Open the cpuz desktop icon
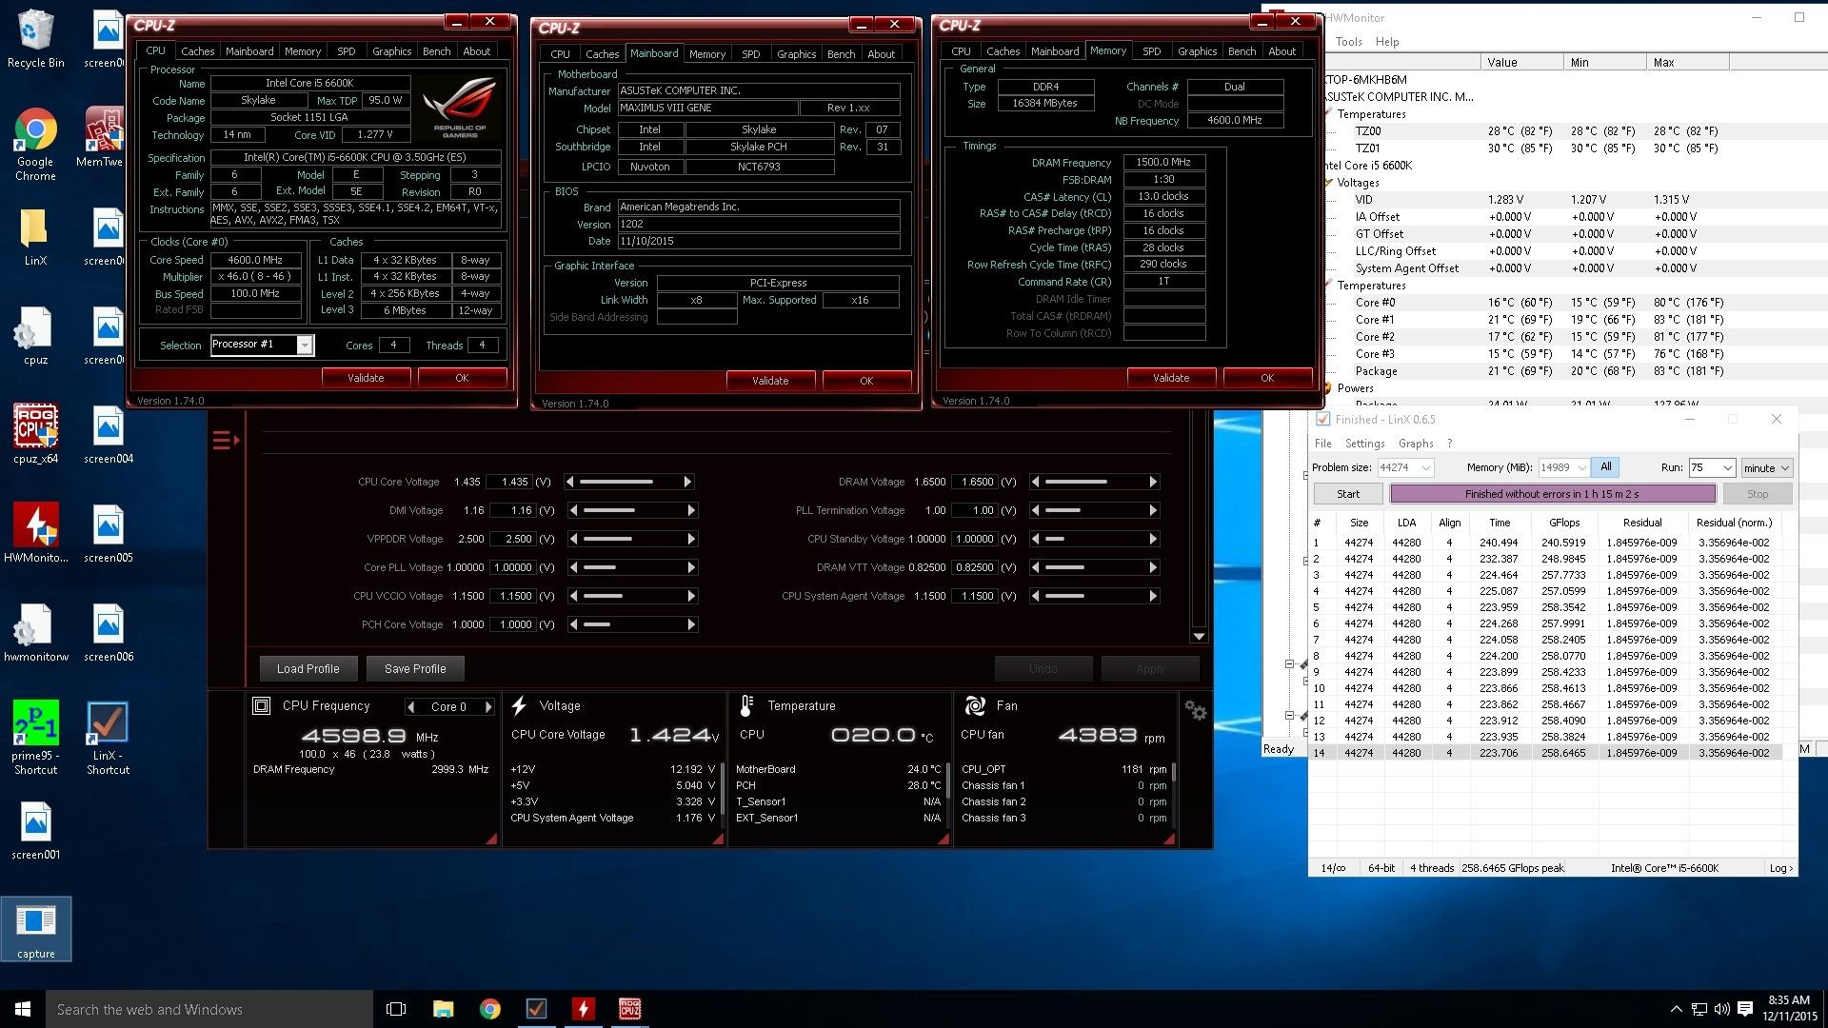The width and height of the screenshot is (1828, 1028). tap(35, 335)
